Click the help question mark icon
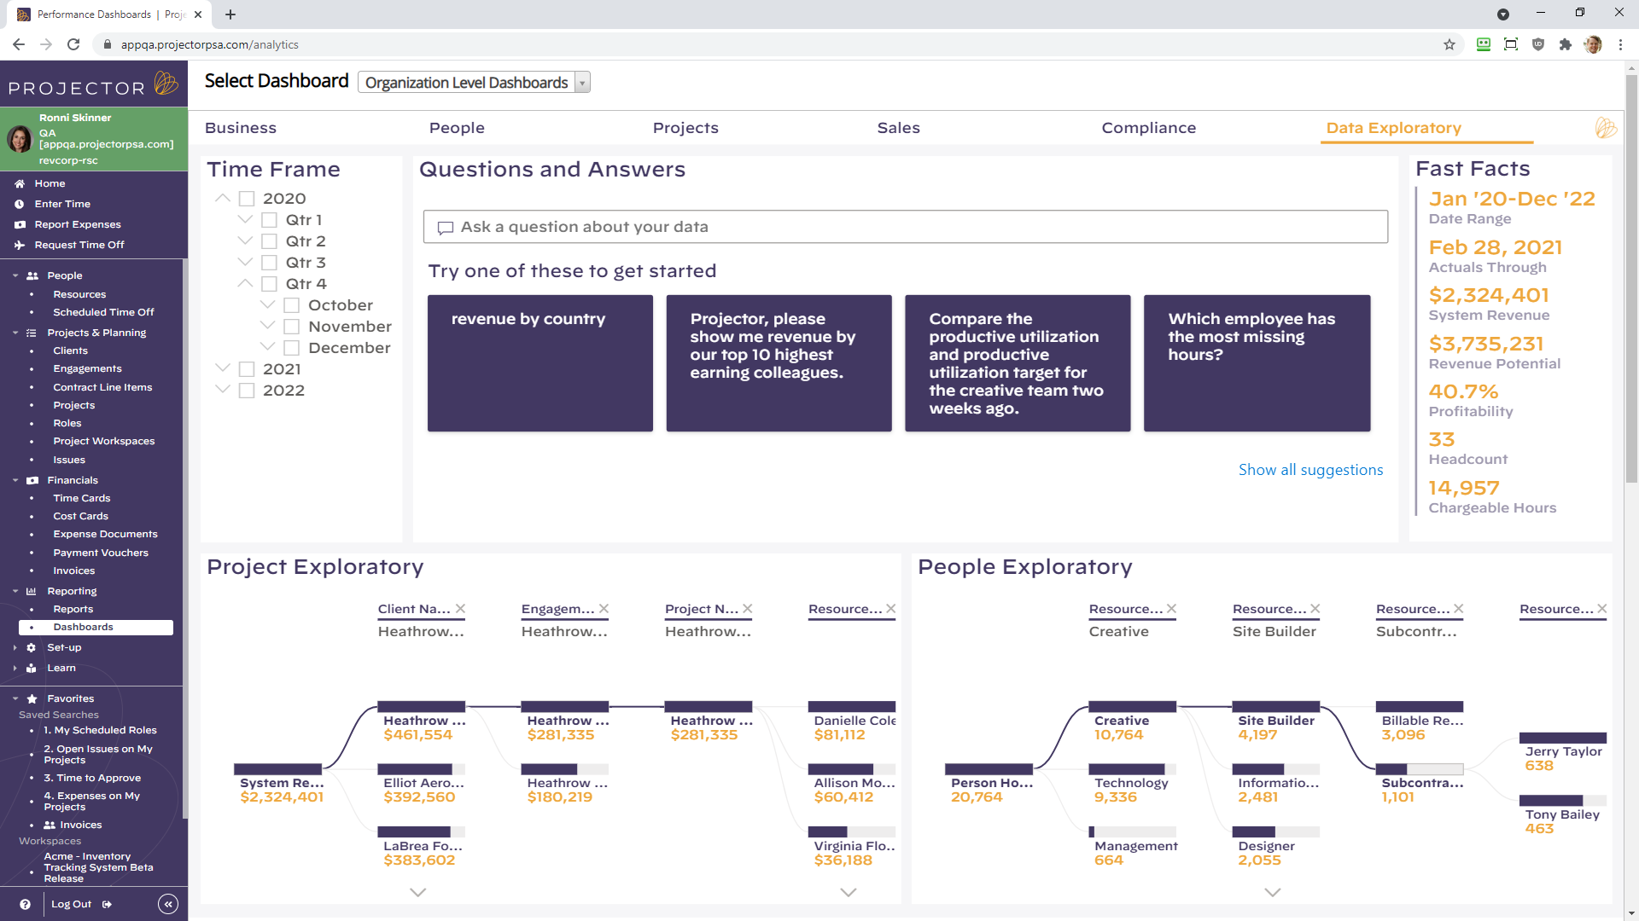 (x=25, y=904)
